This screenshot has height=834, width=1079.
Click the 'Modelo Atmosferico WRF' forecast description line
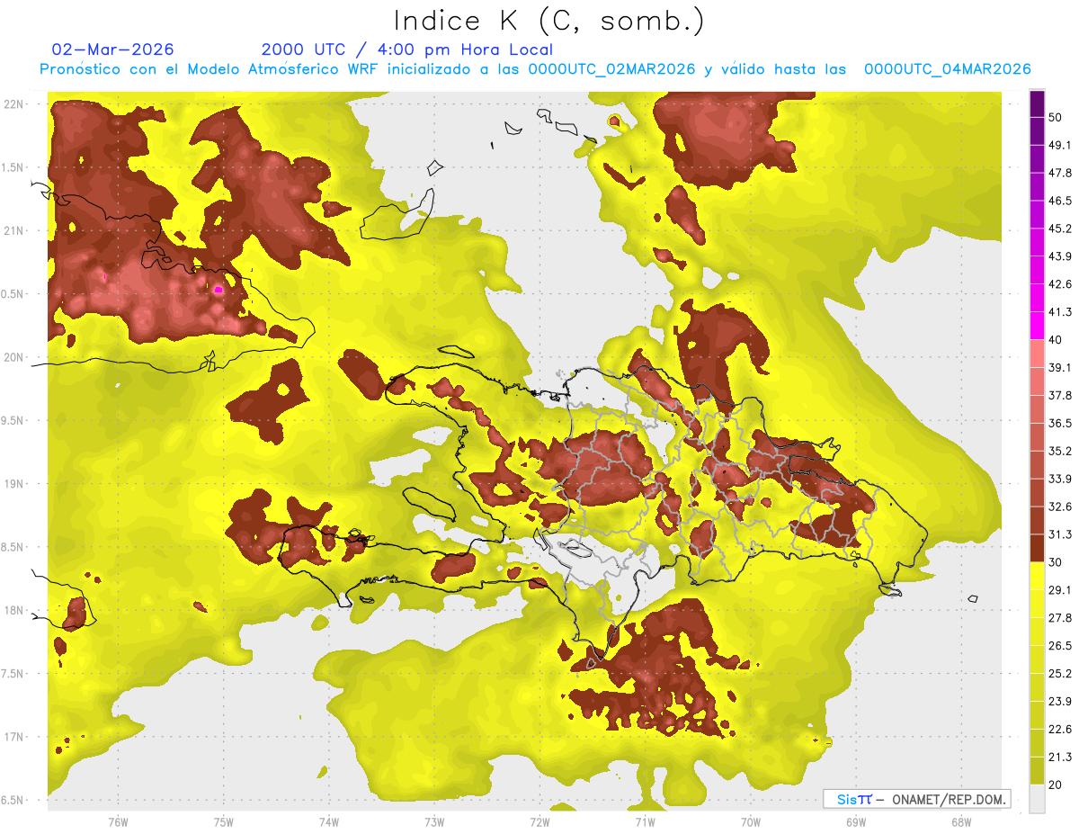(534, 69)
